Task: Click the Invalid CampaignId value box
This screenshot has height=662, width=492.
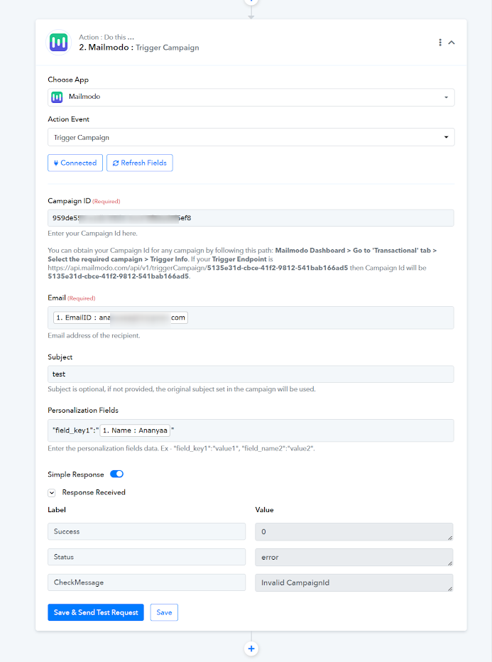Action: [354, 582]
